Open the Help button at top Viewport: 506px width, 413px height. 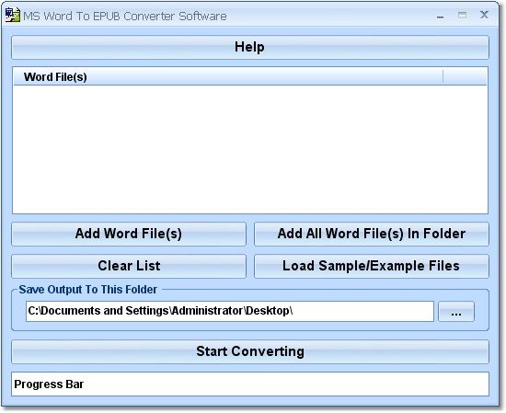coord(250,47)
